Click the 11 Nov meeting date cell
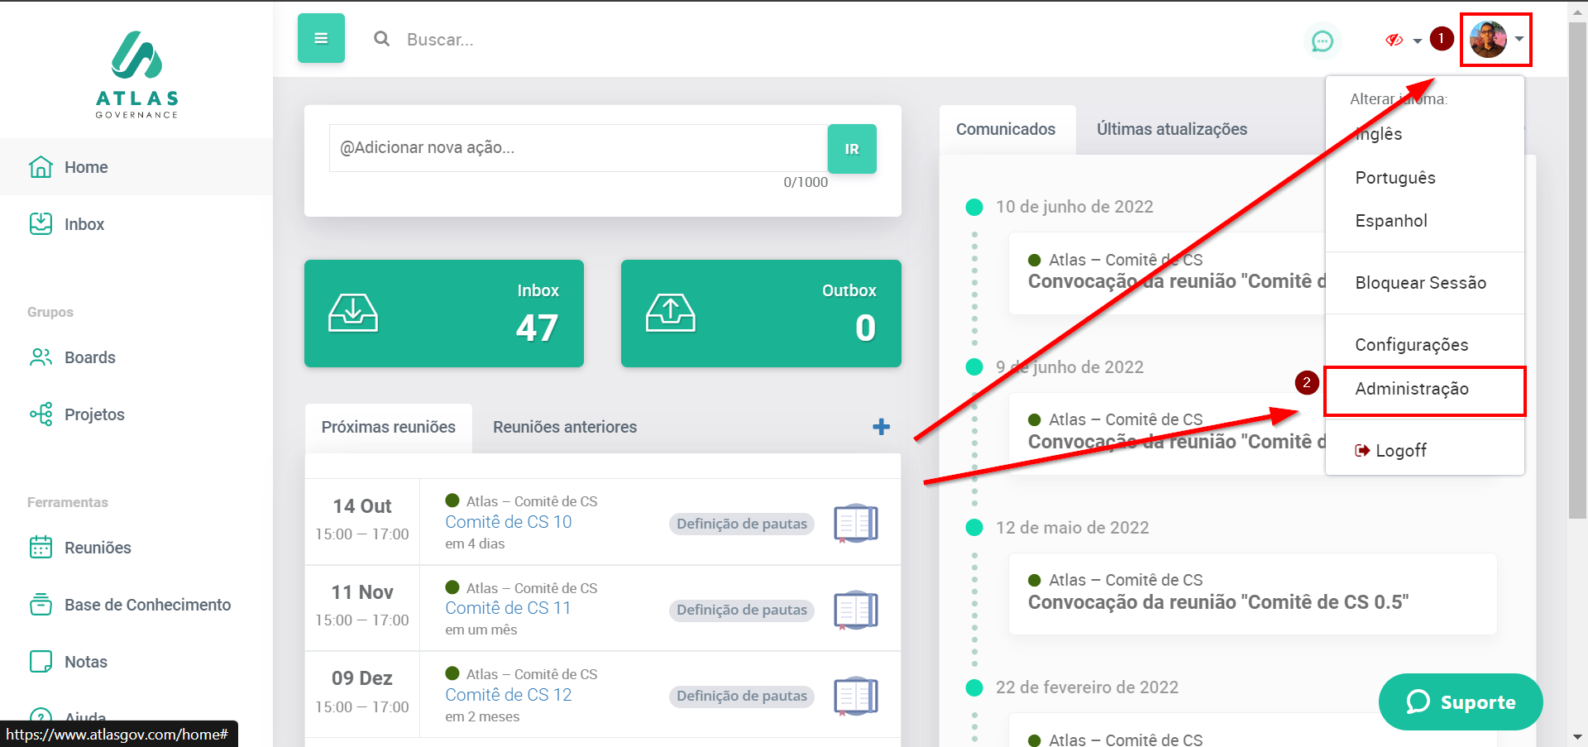The height and width of the screenshot is (747, 1588). 362,608
